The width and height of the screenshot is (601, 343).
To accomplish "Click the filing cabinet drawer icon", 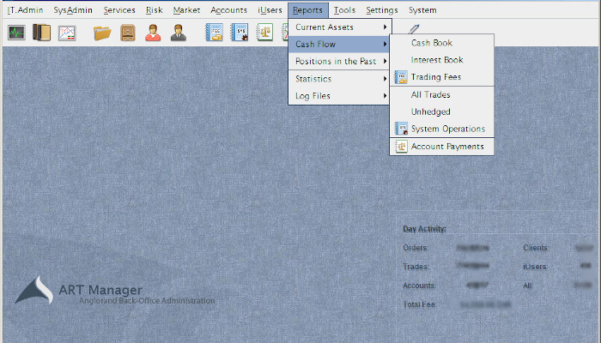I will pos(127,33).
